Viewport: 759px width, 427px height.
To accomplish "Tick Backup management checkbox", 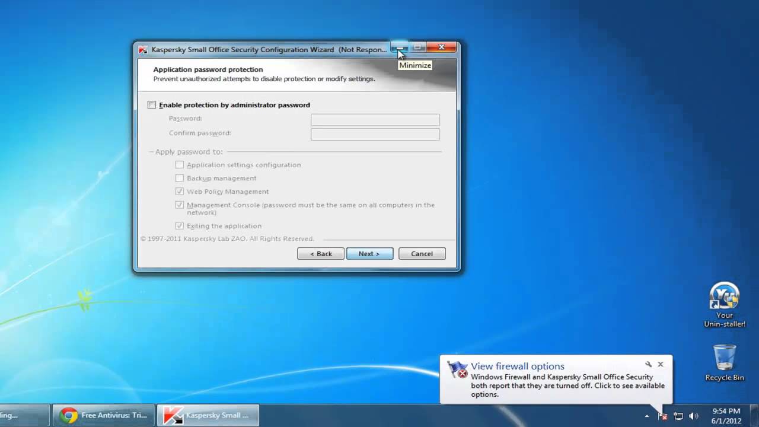I will coord(180,178).
